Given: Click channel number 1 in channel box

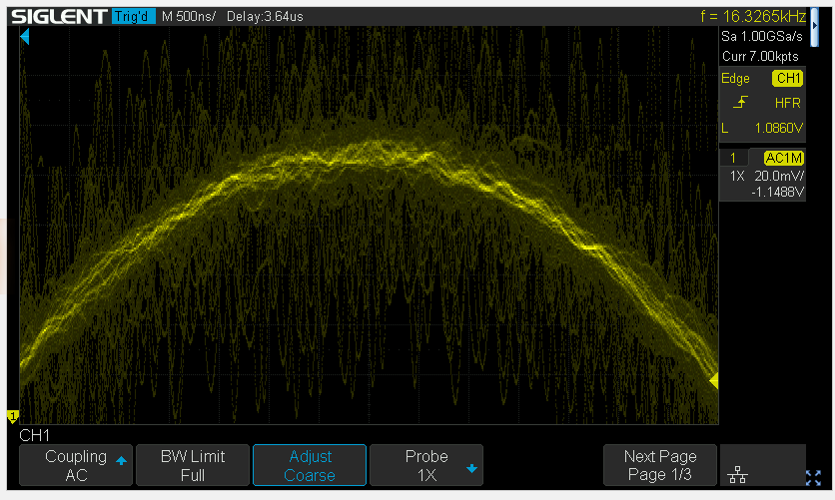Looking at the screenshot, I should (x=733, y=158).
